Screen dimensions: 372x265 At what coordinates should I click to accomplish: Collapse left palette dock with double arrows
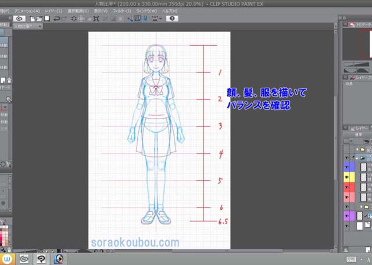10,18
